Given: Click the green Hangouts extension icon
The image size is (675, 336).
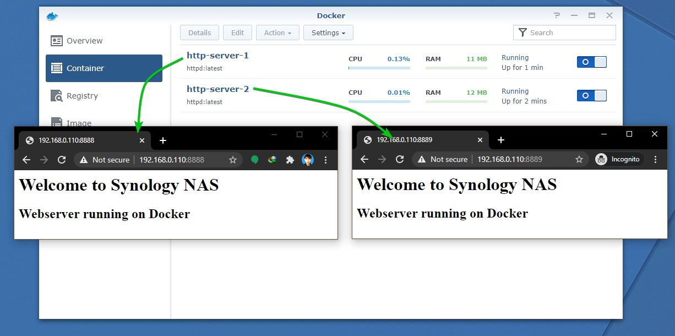Looking at the screenshot, I should point(255,160).
